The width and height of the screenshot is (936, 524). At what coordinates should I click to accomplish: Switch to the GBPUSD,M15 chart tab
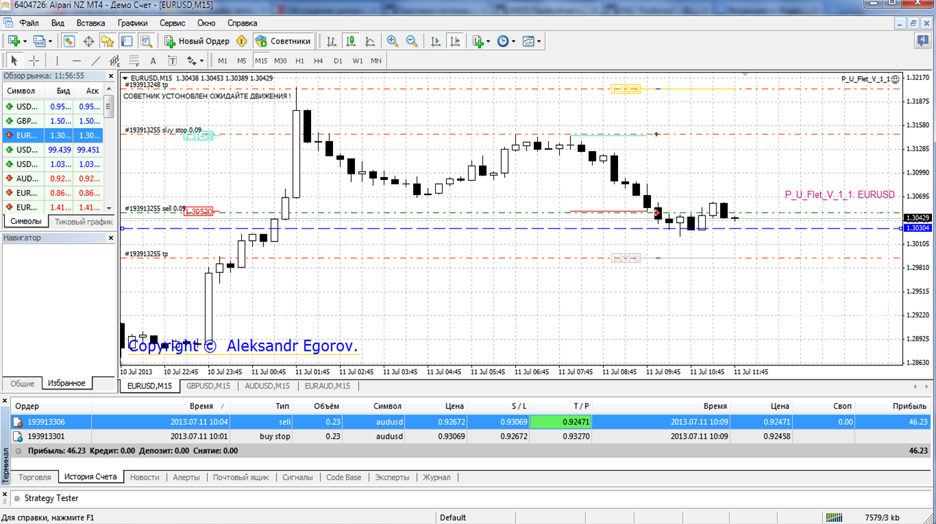(x=208, y=386)
